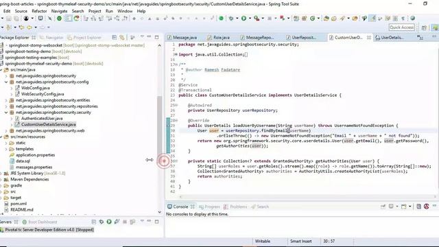Open the Window menu
This screenshot has height=247, width=439.
[x=125, y=11]
